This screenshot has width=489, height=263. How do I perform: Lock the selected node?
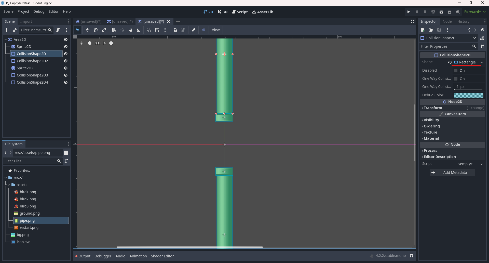tap(175, 30)
